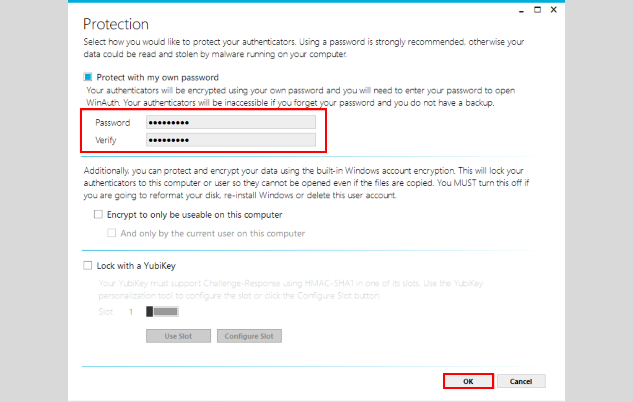Tick the Encrypt to only be useable checkbox
The image size is (633, 402).
pos(98,214)
